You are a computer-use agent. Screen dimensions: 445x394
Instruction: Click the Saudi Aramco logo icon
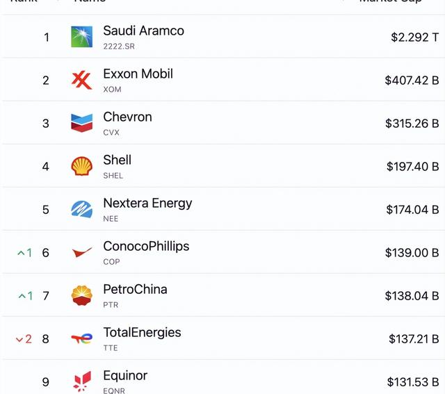82,37
